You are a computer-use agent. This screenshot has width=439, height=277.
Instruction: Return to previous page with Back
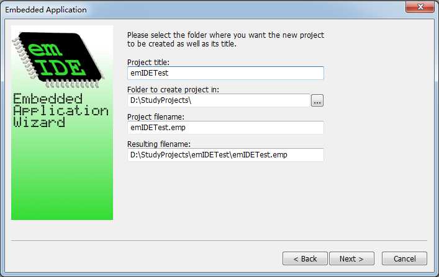[x=305, y=258]
